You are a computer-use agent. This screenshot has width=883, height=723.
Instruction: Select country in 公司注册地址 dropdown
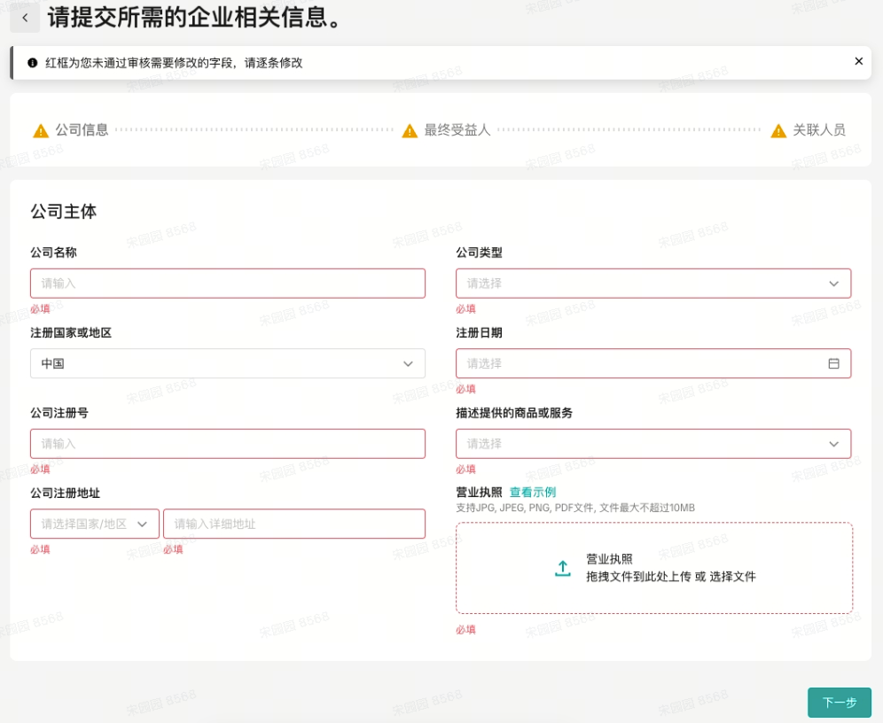point(95,524)
